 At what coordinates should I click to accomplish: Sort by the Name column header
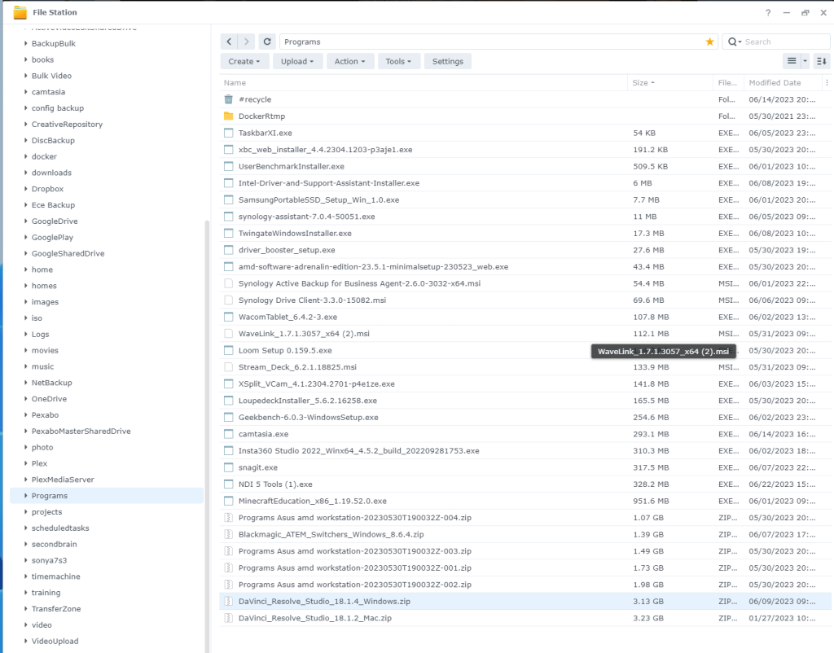[424, 82]
